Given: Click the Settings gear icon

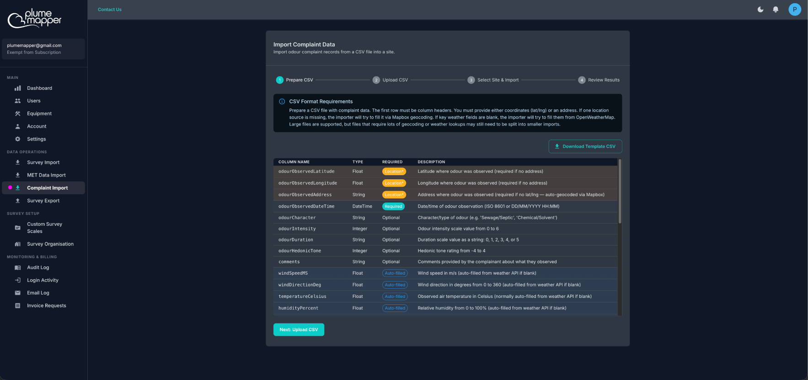Looking at the screenshot, I should (18, 139).
